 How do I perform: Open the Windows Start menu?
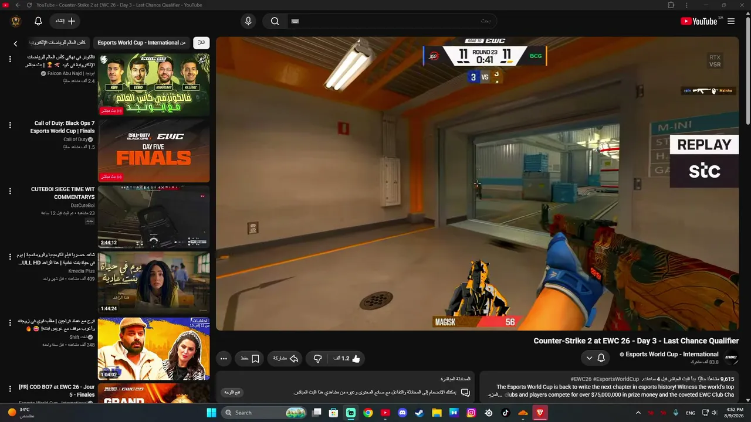[x=212, y=413]
